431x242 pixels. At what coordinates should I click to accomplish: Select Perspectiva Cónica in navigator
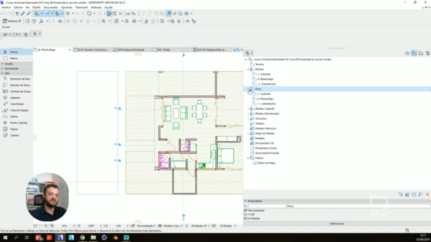[x=265, y=149]
